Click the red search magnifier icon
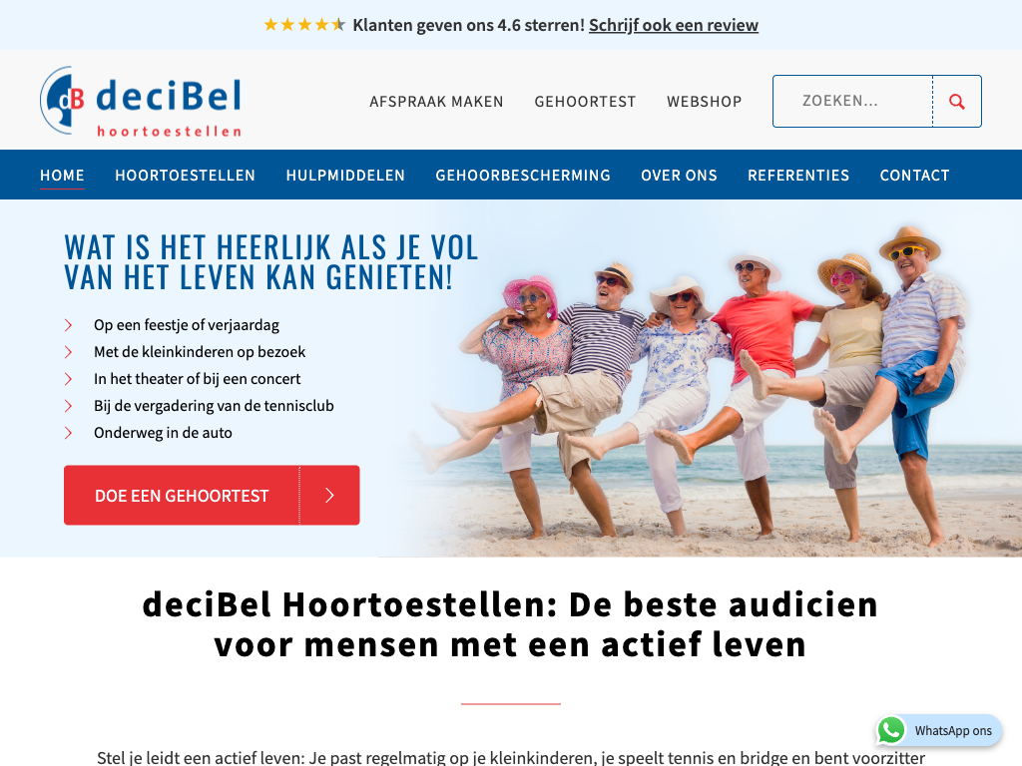 957,102
